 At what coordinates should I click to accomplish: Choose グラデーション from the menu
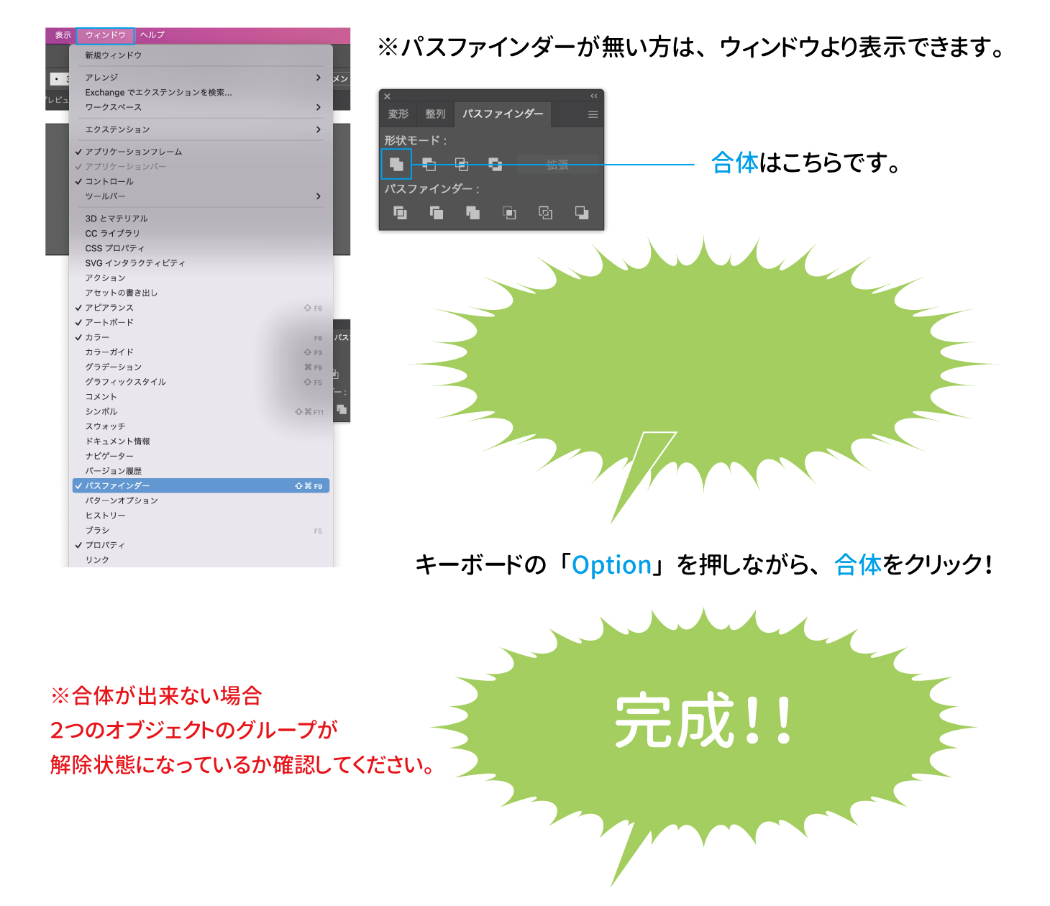pyautogui.click(x=201, y=367)
